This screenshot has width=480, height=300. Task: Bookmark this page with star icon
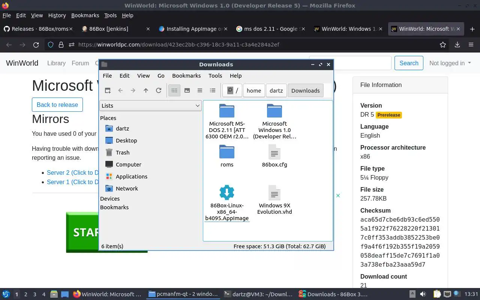443,45
